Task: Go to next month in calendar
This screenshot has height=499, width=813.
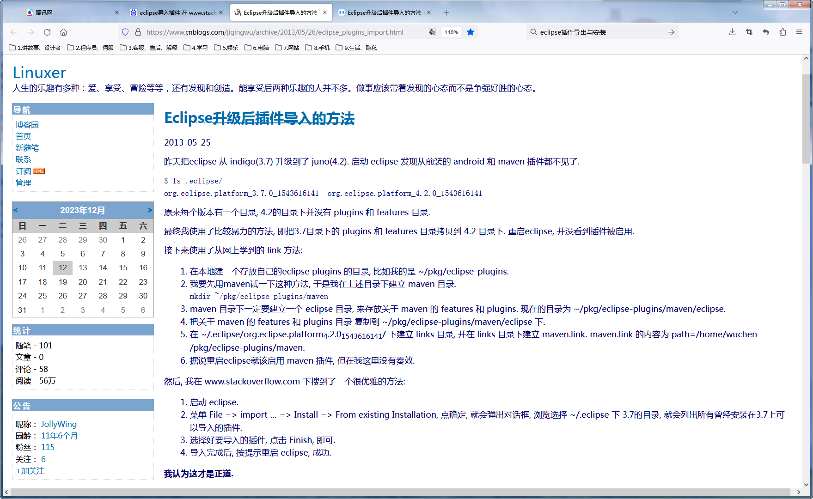Action: click(150, 210)
